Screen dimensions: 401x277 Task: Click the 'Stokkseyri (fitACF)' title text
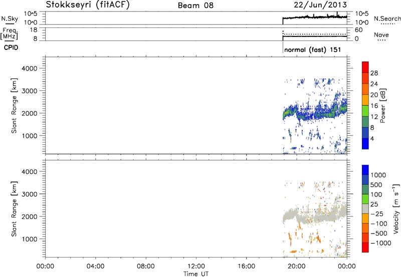(x=88, y=5)
